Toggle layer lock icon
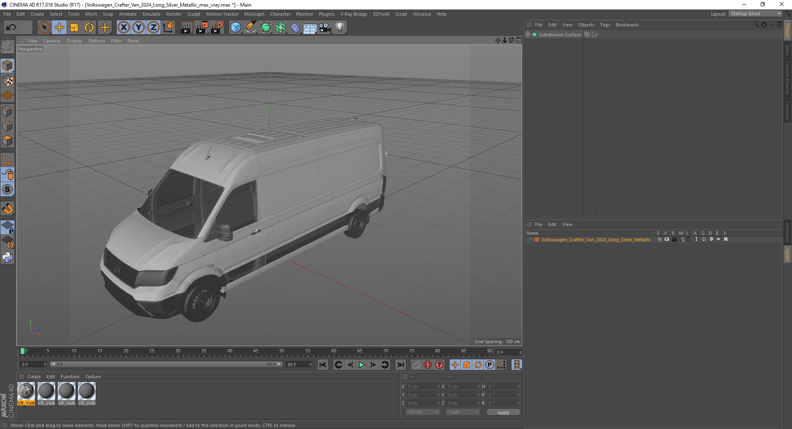 [x=688, y=239]
